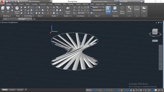Image resolution: width=164 pixels, height=92 pixels.
Task: Toggle Ortho mode in status bar
Action: [x=101, y=90]
